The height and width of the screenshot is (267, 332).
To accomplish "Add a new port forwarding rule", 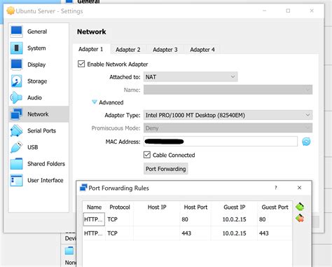I will click(300, 207).
